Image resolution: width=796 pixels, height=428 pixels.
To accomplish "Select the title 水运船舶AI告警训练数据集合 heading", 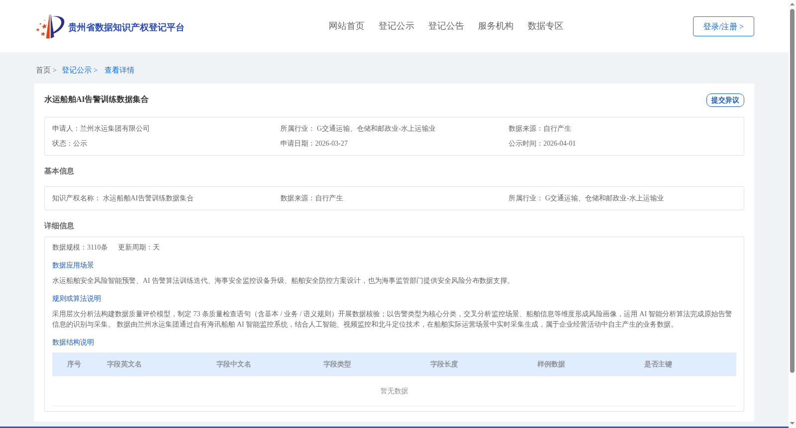I will click(97, 99).
